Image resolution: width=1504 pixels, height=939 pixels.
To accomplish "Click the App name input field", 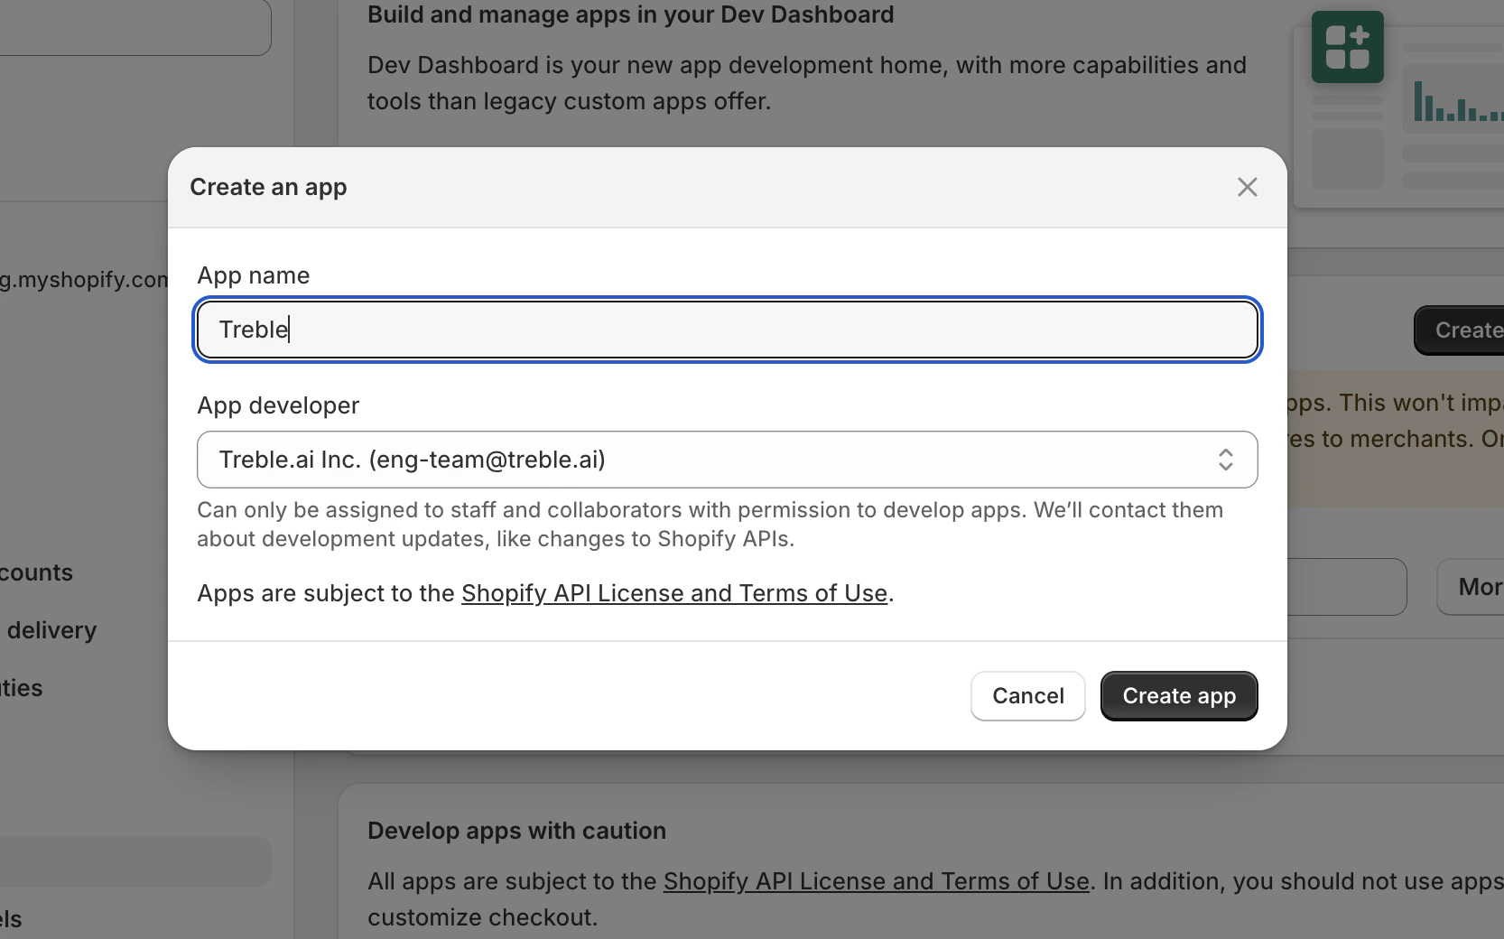I will coord(727,330).
